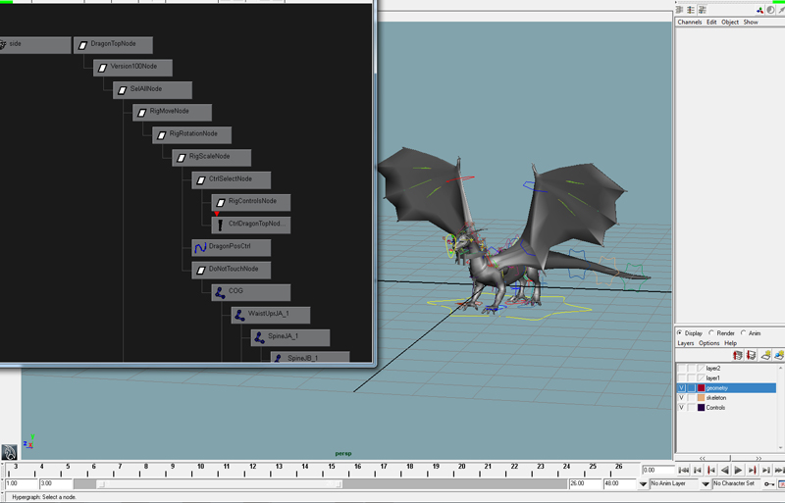Open the Channels menu in Channel Box
Screen dimensions: 785x503
click(x=690, y=22)
